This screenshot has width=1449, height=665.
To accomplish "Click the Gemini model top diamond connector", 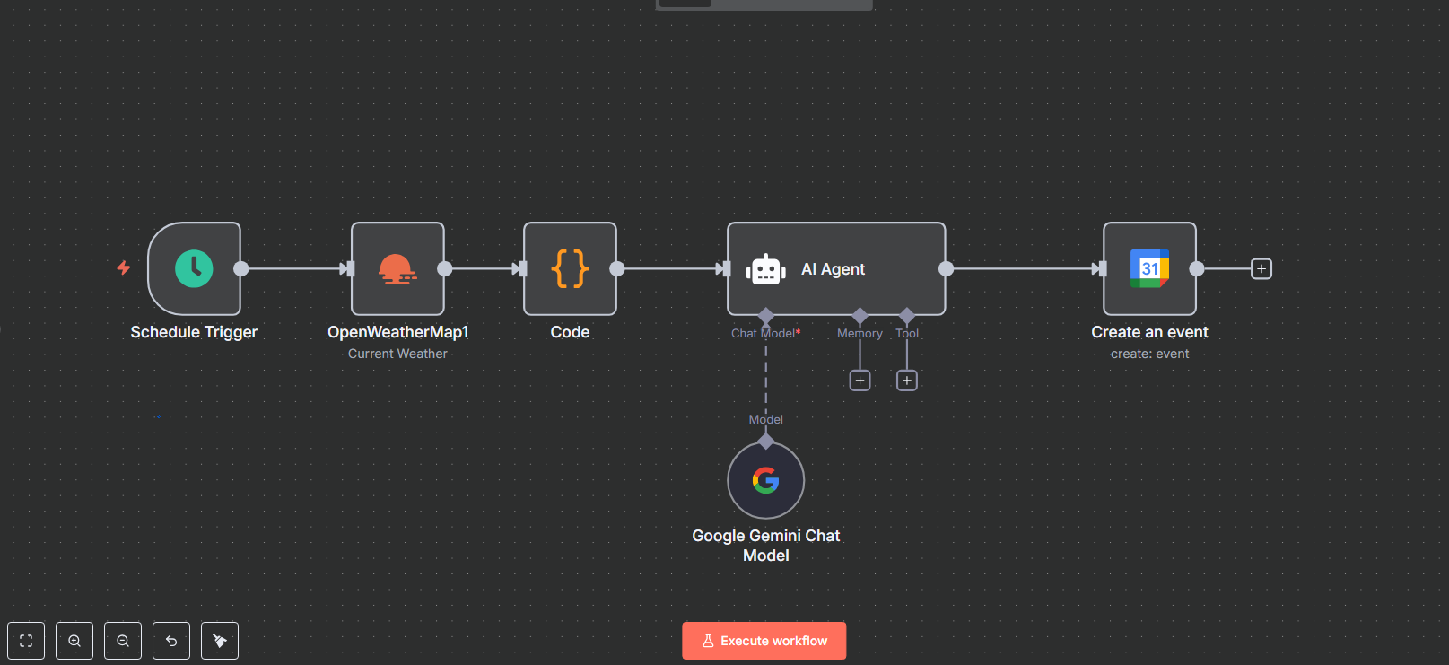I will [765, 441].
